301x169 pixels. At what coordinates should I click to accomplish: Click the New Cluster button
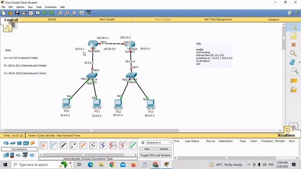(x=107, y=19)
